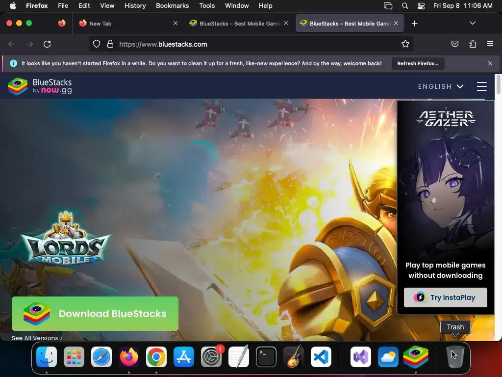
Task: Open the Firefox app menu in menu bar
Action: point(37,6)
